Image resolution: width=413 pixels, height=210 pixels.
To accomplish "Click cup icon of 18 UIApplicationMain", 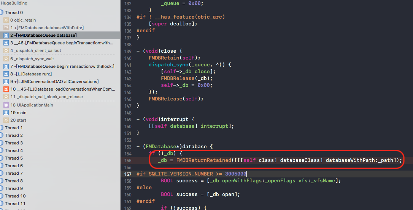I will point(6,105).
